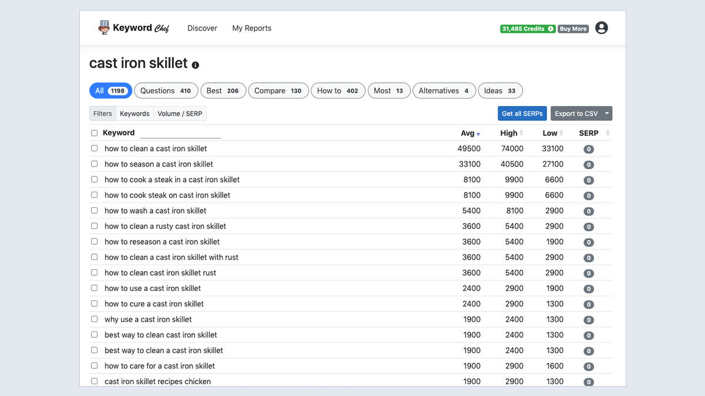
Task: Sort by the High column arrows
Action: [522, 133]
